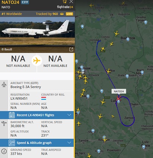Click the NATO24 callsign label on map

[119, 91]
